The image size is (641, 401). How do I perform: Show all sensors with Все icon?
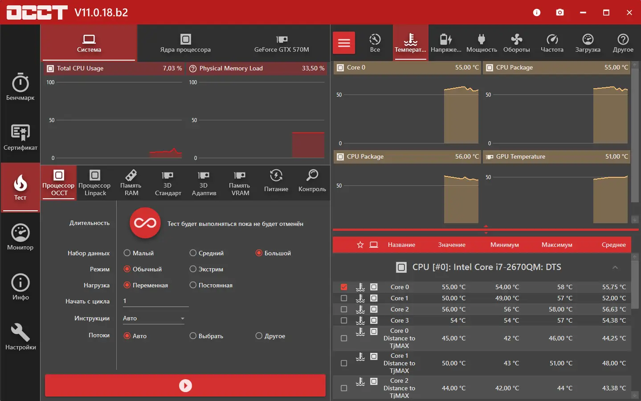pyautogui.click(x=375, y=43)
